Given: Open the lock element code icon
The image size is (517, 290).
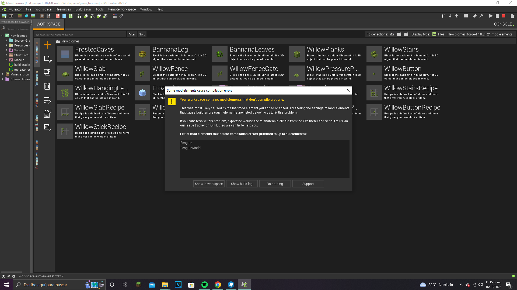Looking at the screenshot, I should click(47, 113).
